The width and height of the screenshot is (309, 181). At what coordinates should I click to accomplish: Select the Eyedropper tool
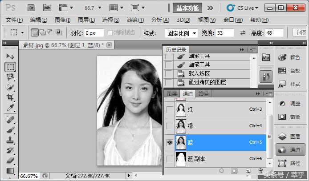click(10, 108)
